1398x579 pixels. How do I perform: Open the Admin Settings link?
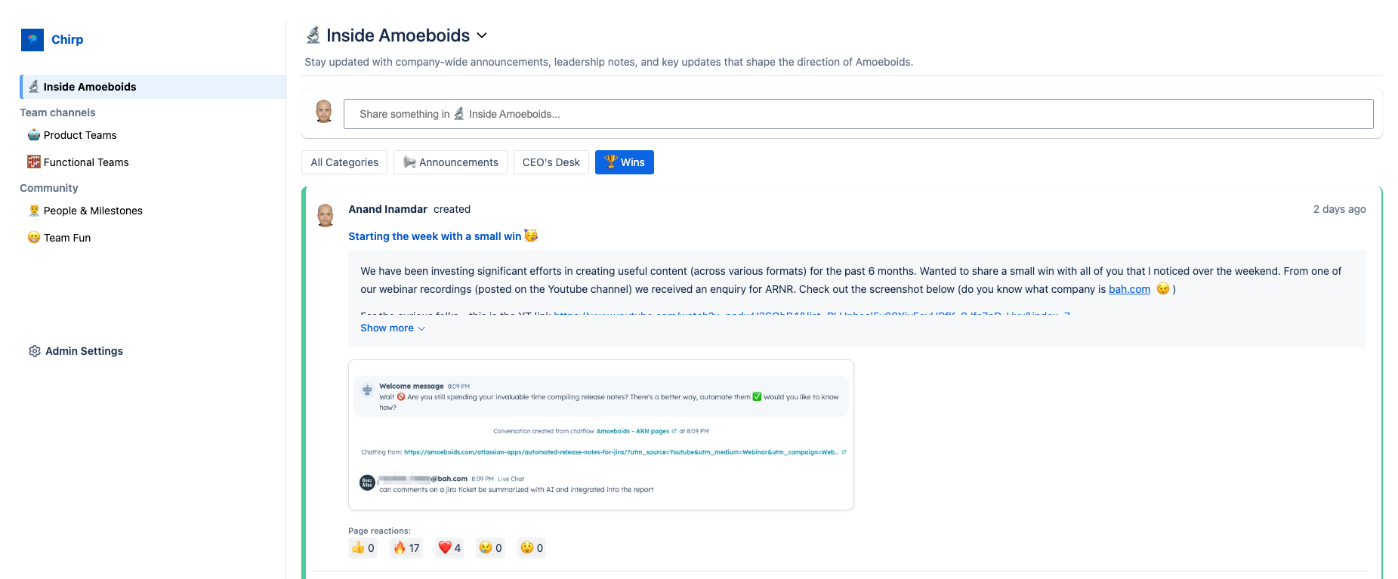point(84,351)
